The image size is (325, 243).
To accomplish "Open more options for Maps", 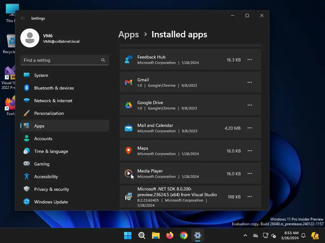I will tap(250, 151).
